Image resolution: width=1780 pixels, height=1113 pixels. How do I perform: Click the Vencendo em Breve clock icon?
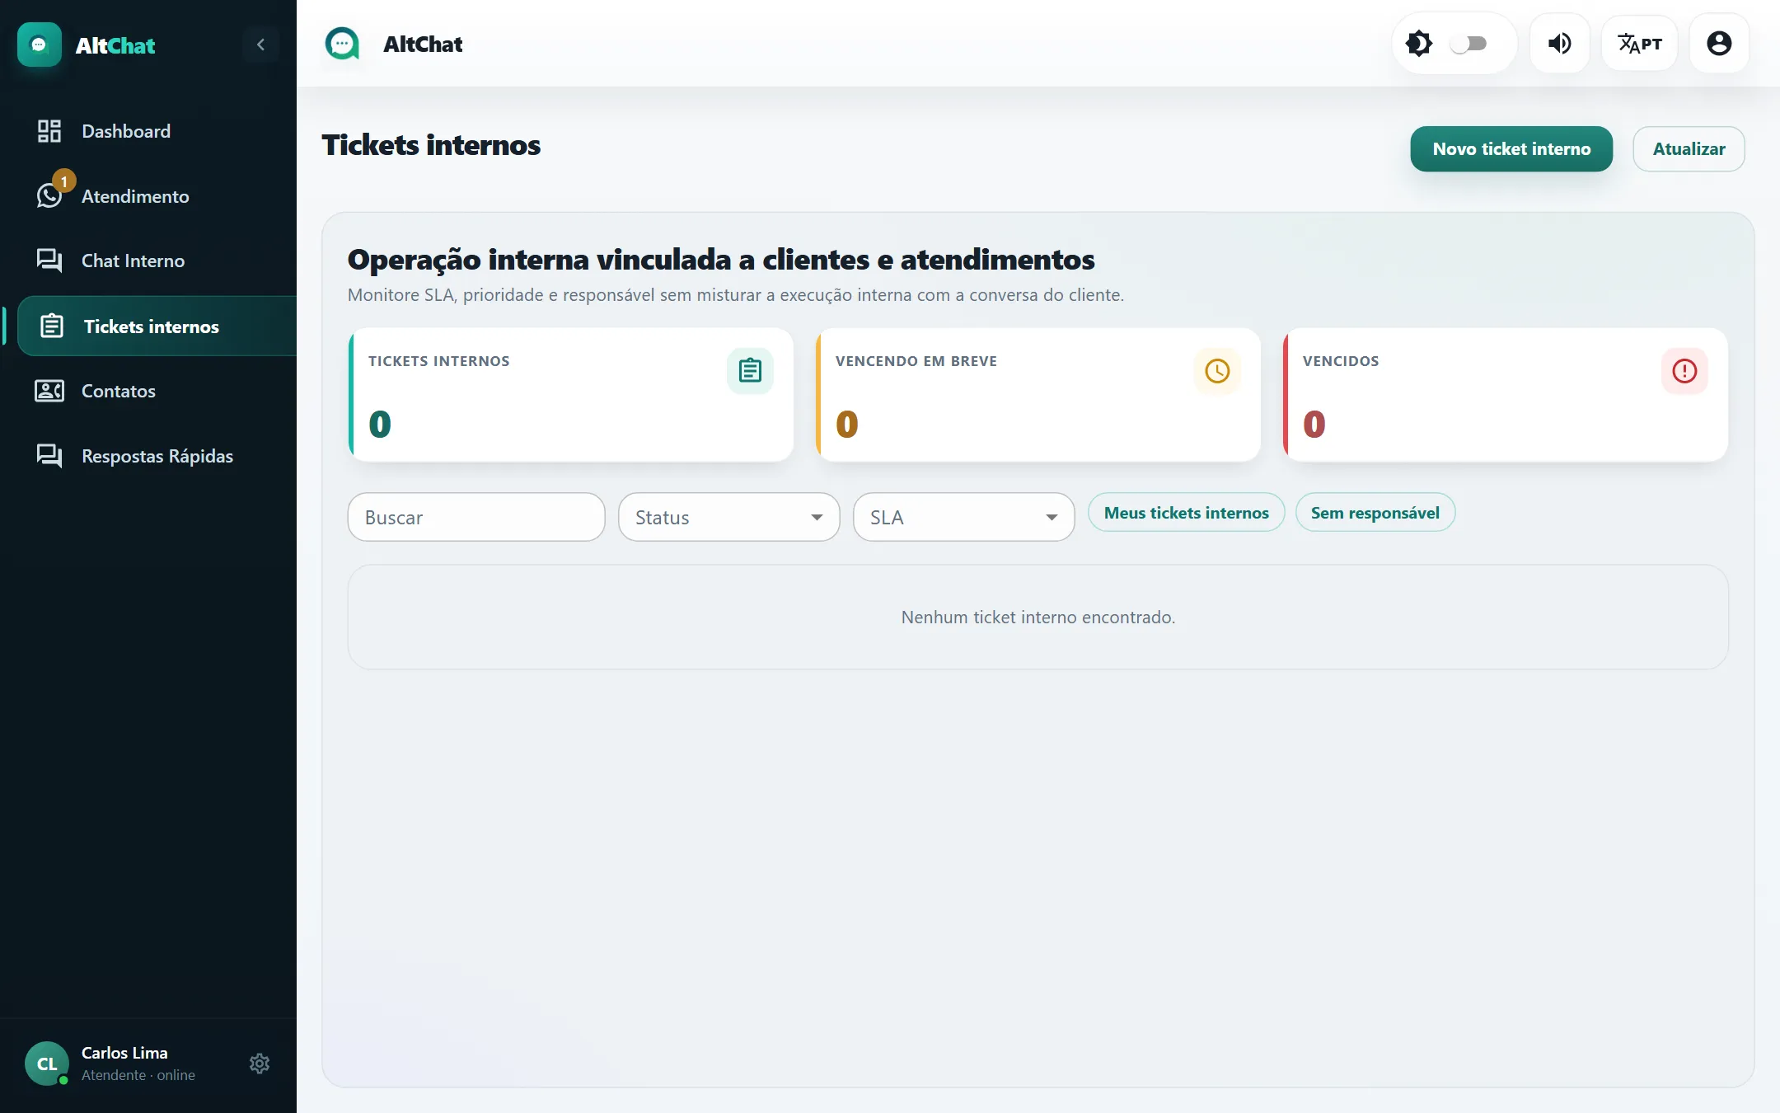coord(1217,371)
